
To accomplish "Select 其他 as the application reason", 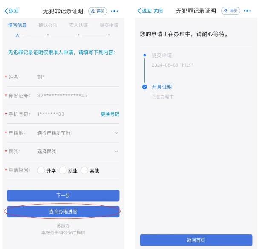I will pos(84,170).
